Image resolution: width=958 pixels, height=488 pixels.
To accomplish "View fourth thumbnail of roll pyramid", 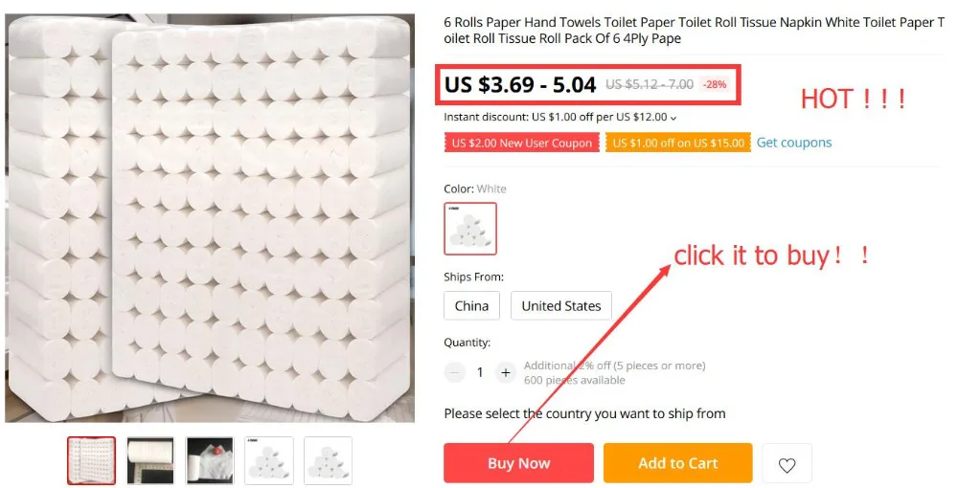I will [x=269, y=460].
